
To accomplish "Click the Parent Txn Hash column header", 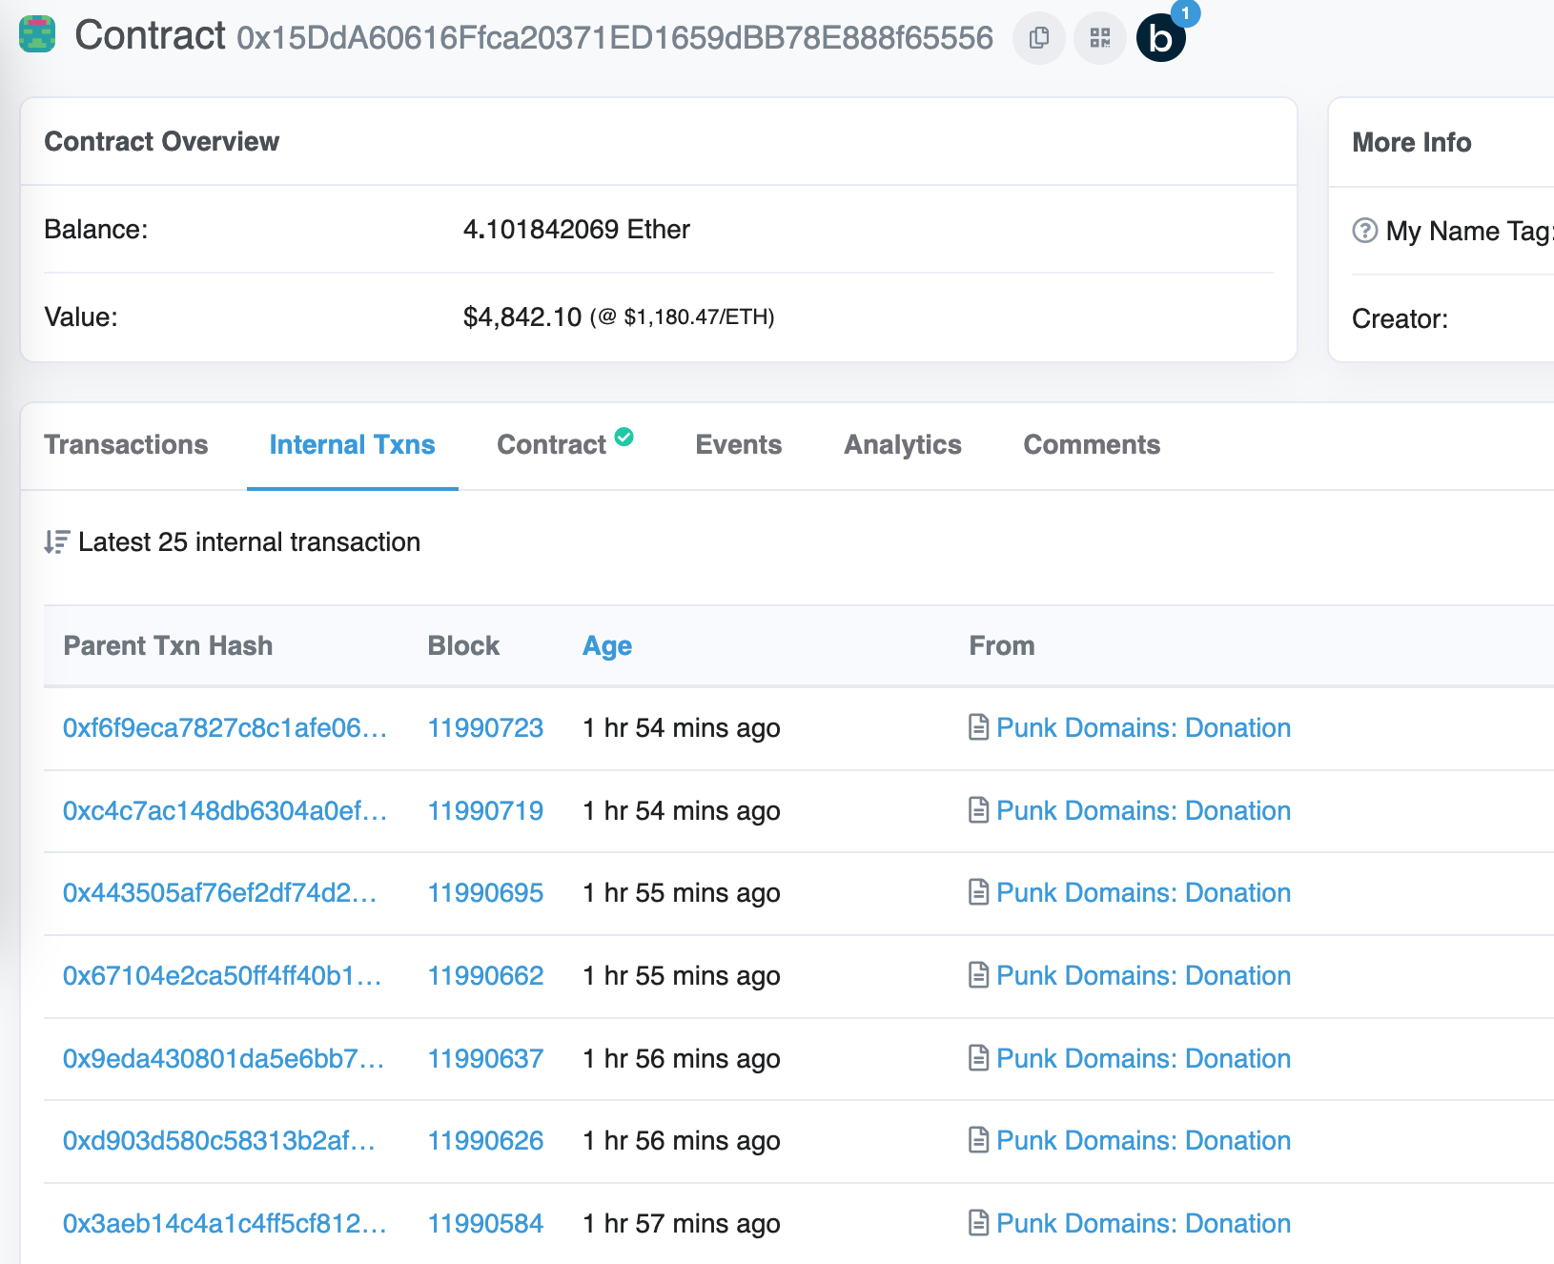I will [x=168, y=646].
